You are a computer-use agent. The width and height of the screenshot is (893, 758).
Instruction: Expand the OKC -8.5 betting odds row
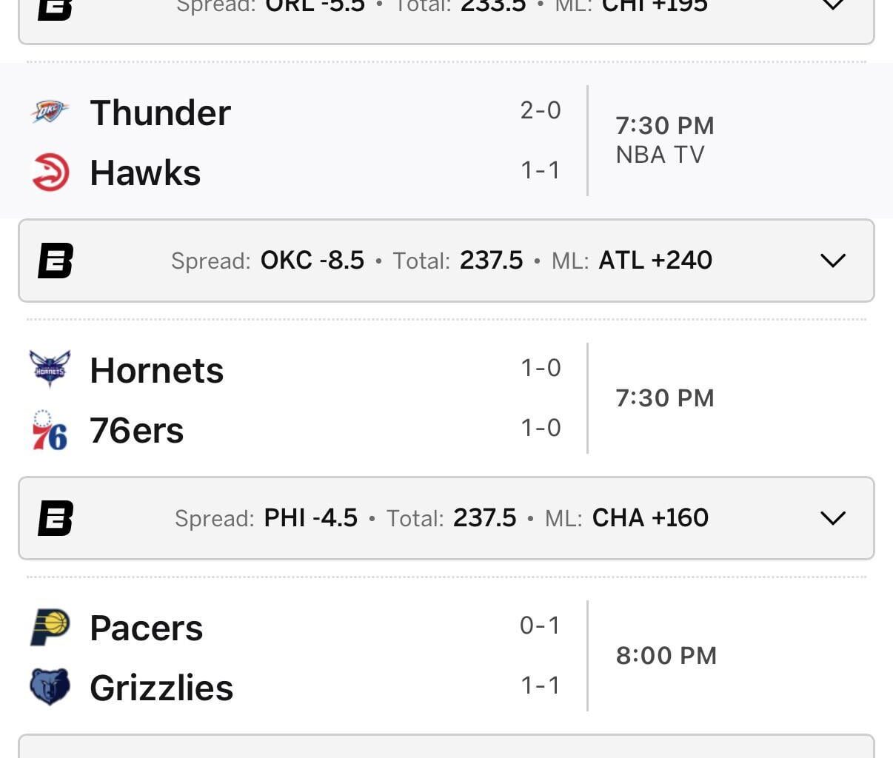832,261
